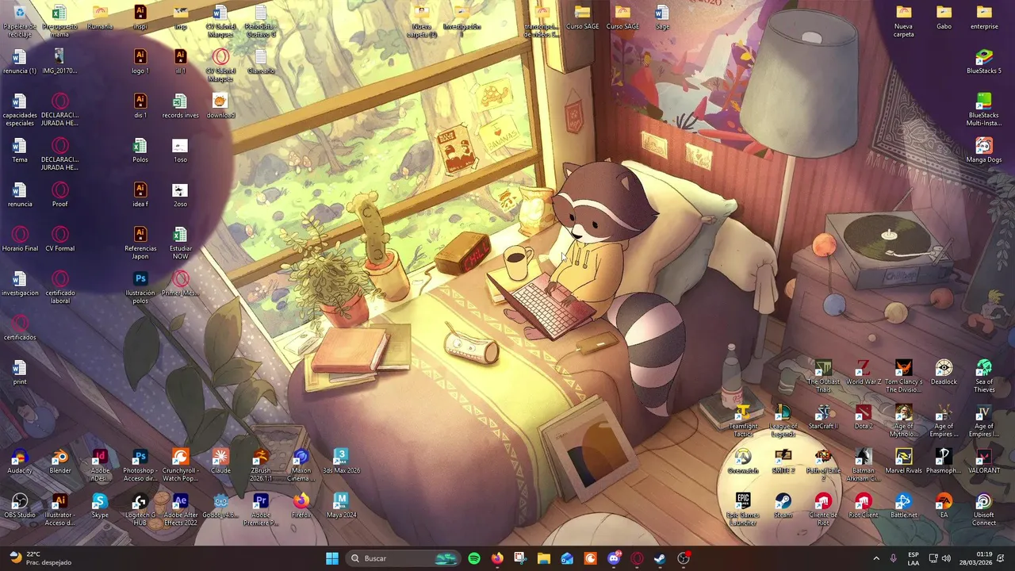This screenshot has width=1015, height=571.
Task: Select the Photoshop shortcut icon
Action: (140, 466)
